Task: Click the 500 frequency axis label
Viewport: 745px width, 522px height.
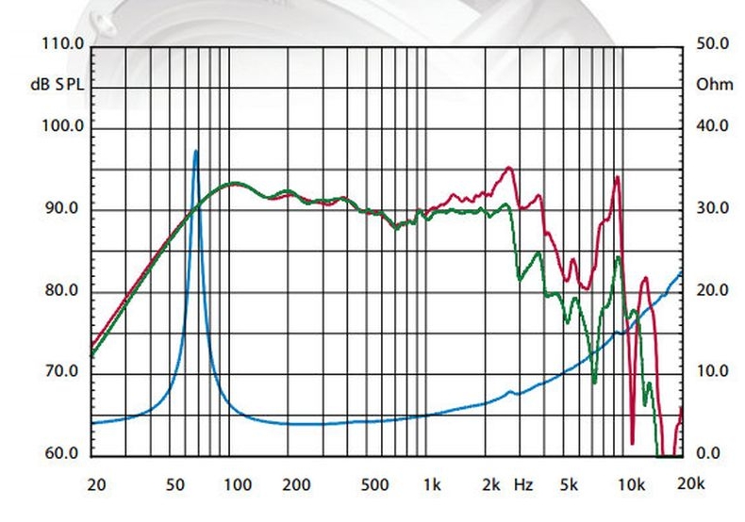Action: (375, 485)
